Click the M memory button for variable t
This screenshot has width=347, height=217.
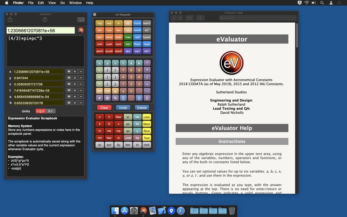pyautogui.click(x=69, y=90)
